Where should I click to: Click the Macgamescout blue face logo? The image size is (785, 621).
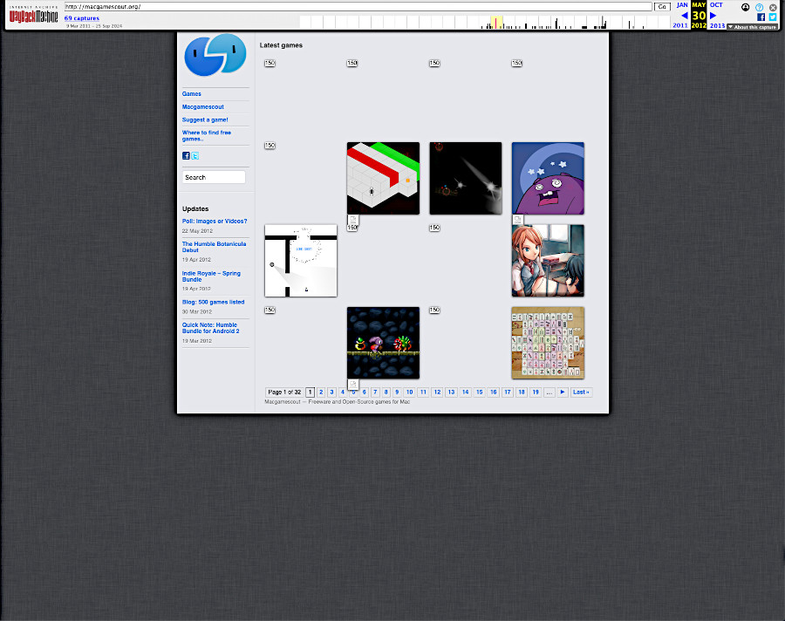215,56
